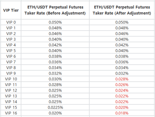The image size is (155, 117).
Task: Select the red 0.026% cell for VIP 11
Action: 122,85
